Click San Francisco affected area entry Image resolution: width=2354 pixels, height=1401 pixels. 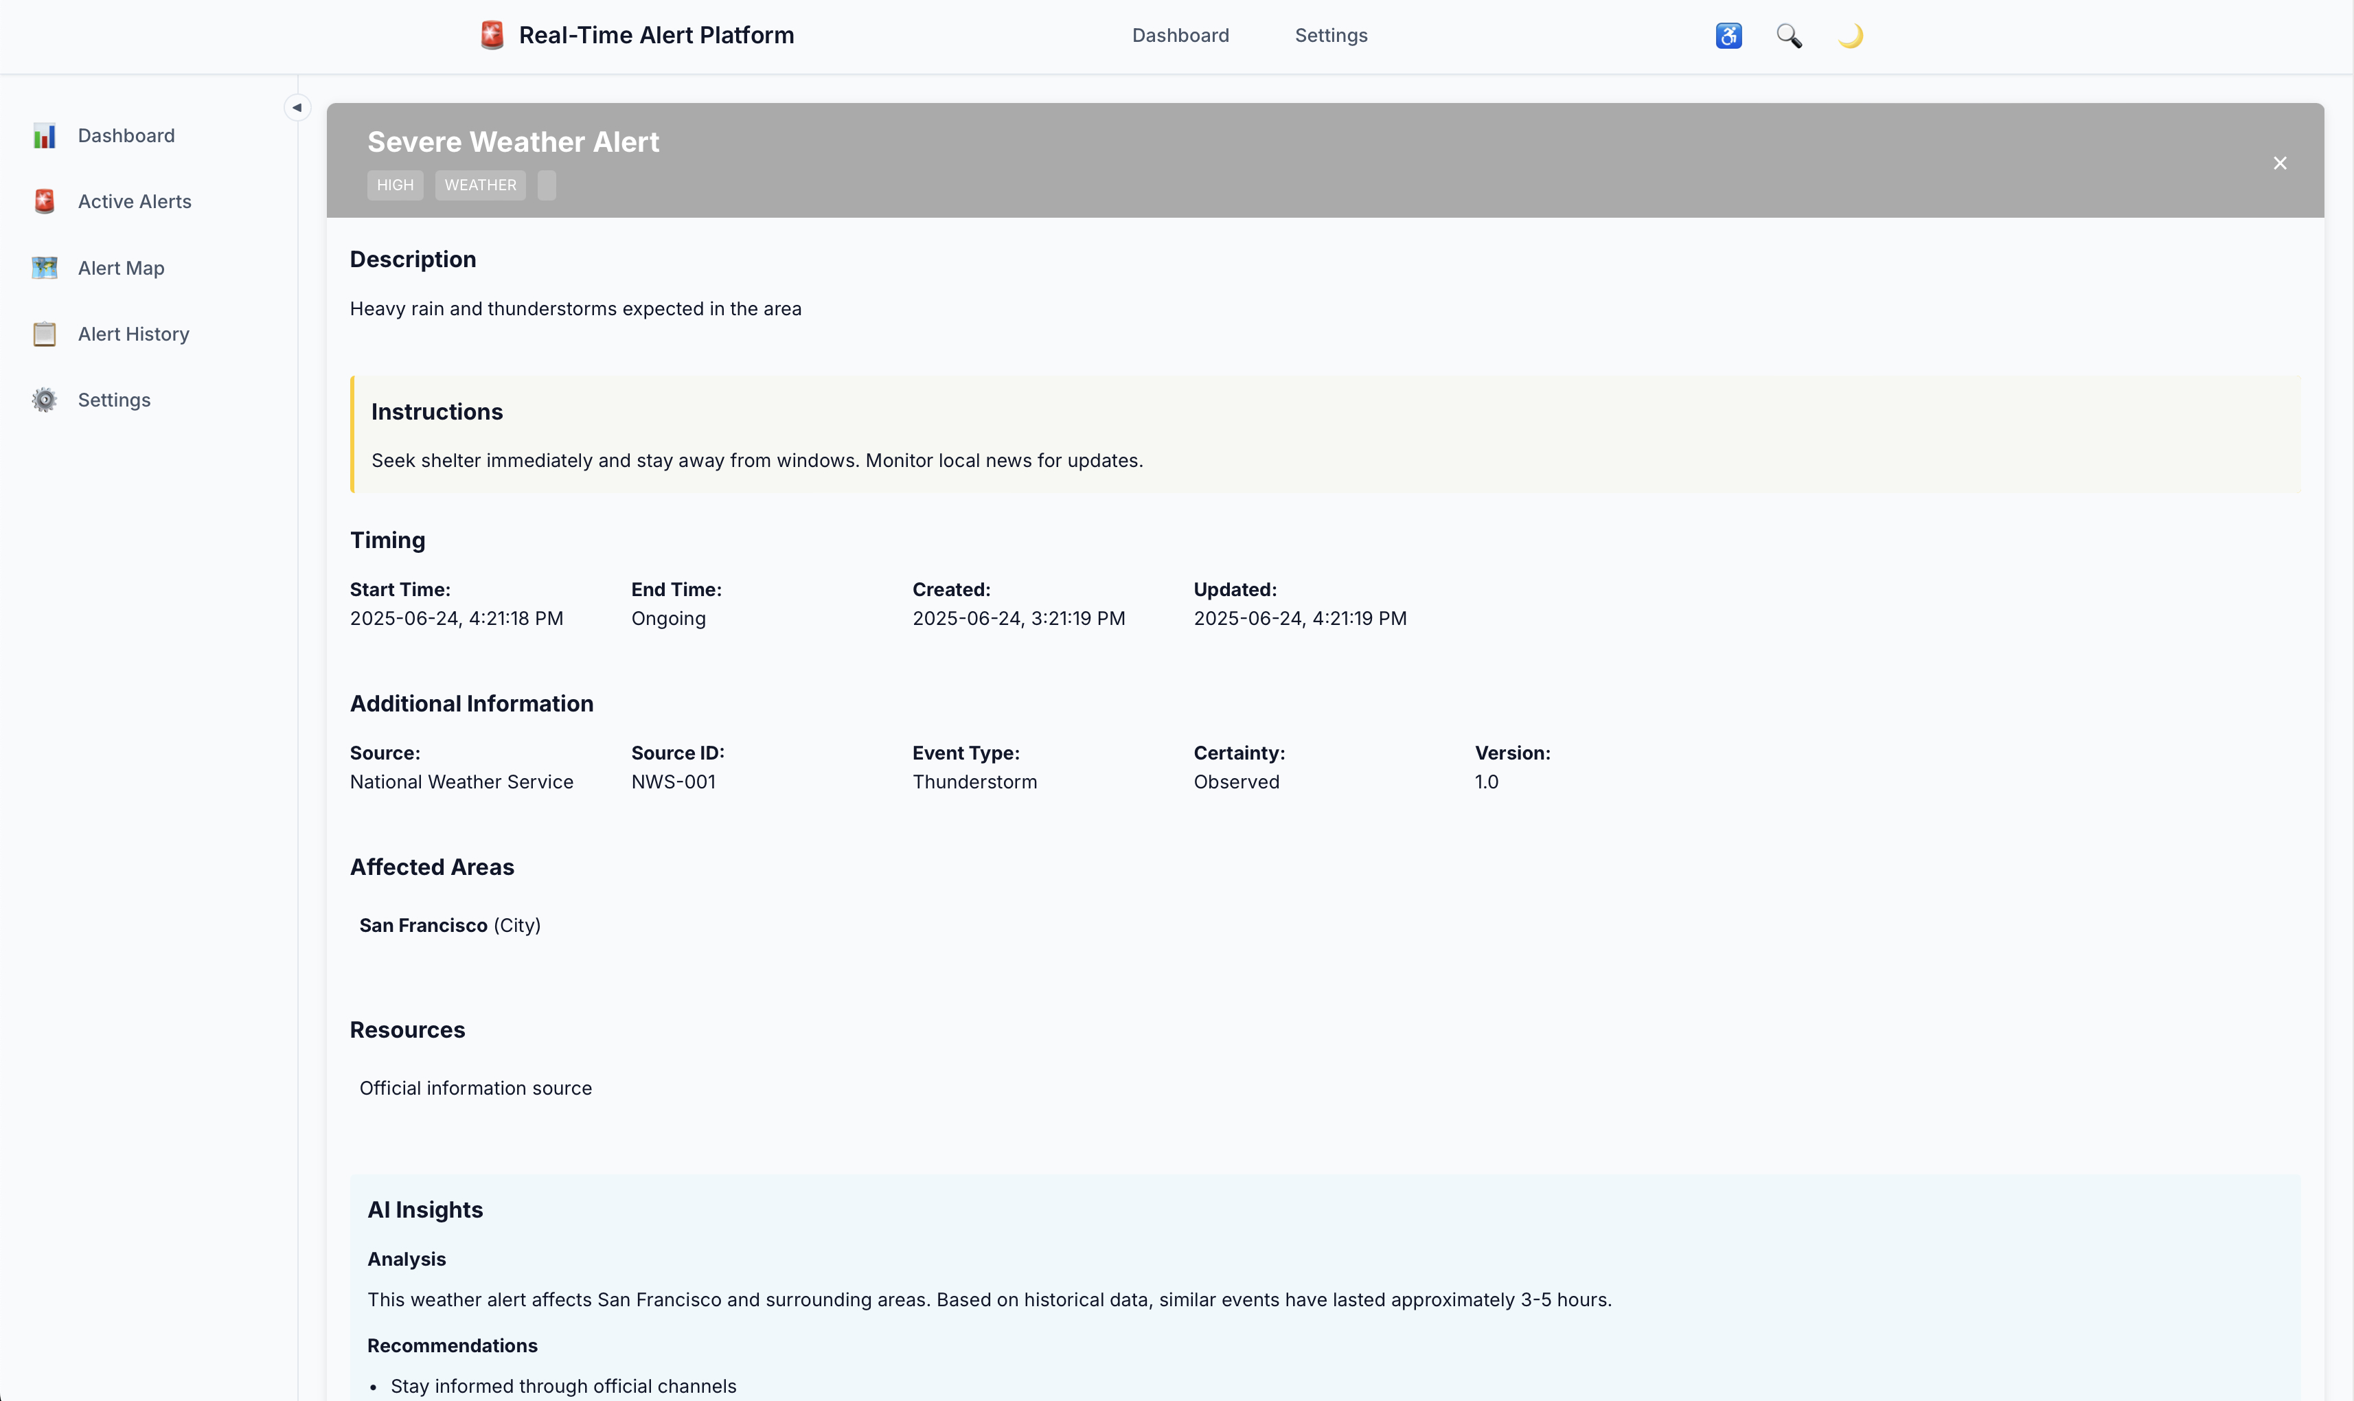(423, 925)
